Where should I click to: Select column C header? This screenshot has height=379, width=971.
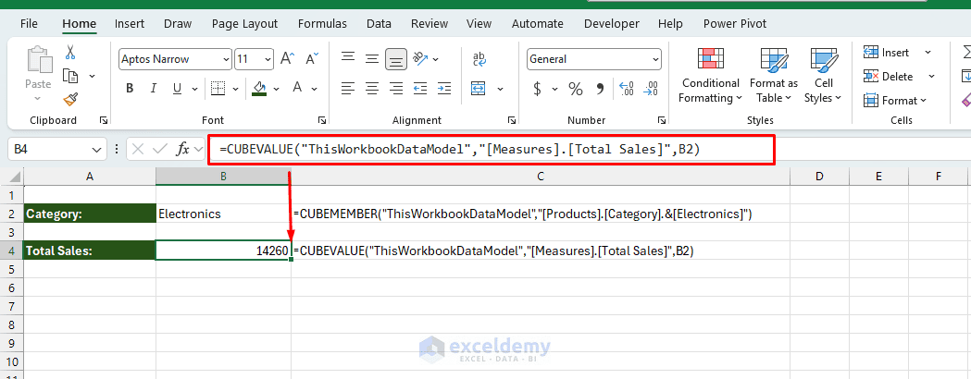click(541, 177)
